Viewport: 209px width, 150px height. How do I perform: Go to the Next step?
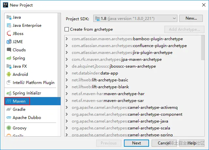coord(136,143)
